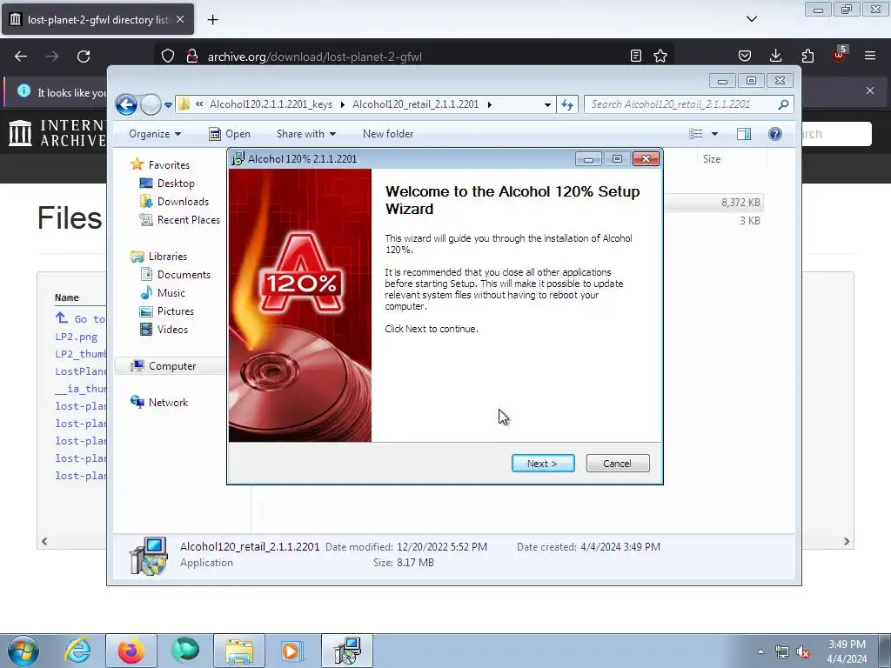This screenshot has height=668, width=891.
Task: Refresh the Explorer folder view
Action: (x=567, y=104)
